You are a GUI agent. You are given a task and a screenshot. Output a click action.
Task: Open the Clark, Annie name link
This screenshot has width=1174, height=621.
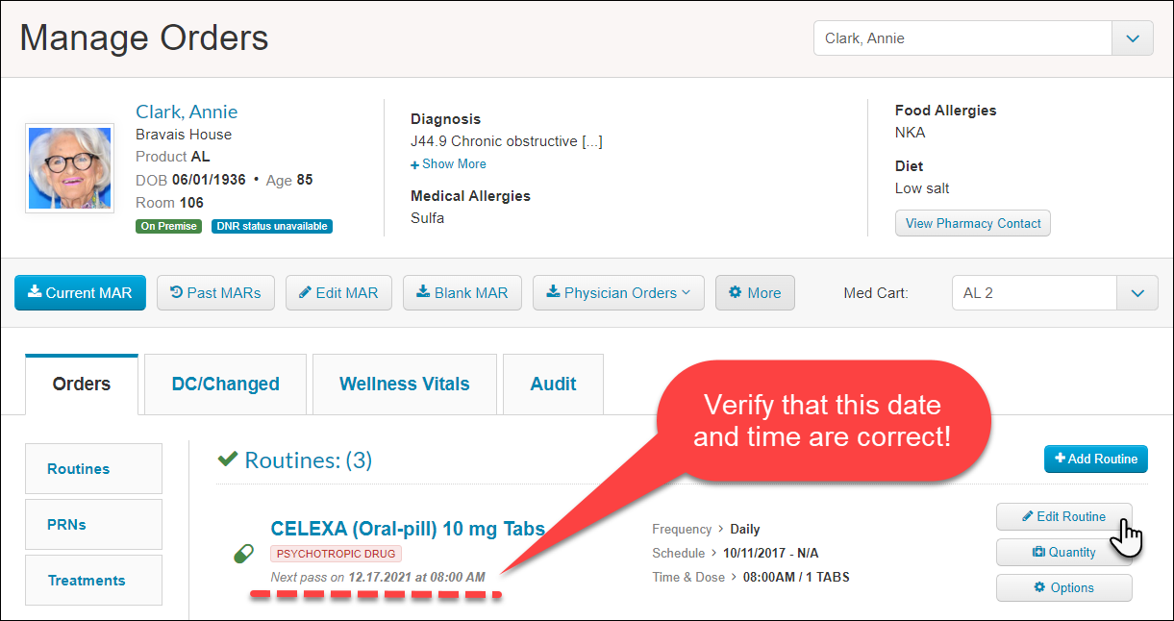(x=187, y=112)
